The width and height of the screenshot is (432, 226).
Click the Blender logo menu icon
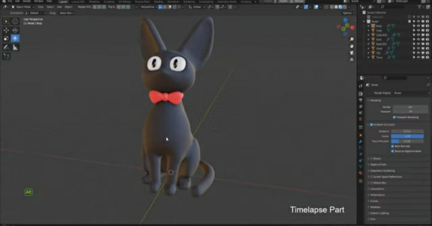point(4,1)
